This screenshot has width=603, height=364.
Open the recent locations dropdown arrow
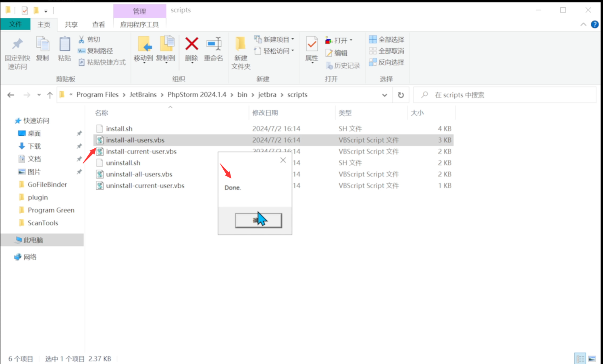(39, 95)
